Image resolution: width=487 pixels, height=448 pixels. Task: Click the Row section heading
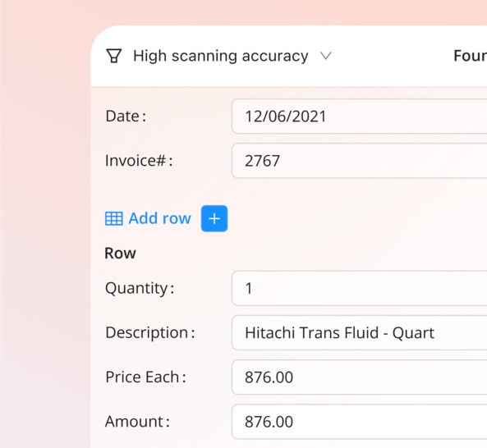click(x=120, y=254)
